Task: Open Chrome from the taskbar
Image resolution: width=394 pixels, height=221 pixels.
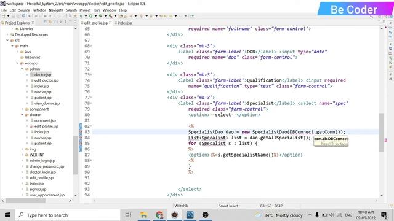Action: tap(159, 215)
